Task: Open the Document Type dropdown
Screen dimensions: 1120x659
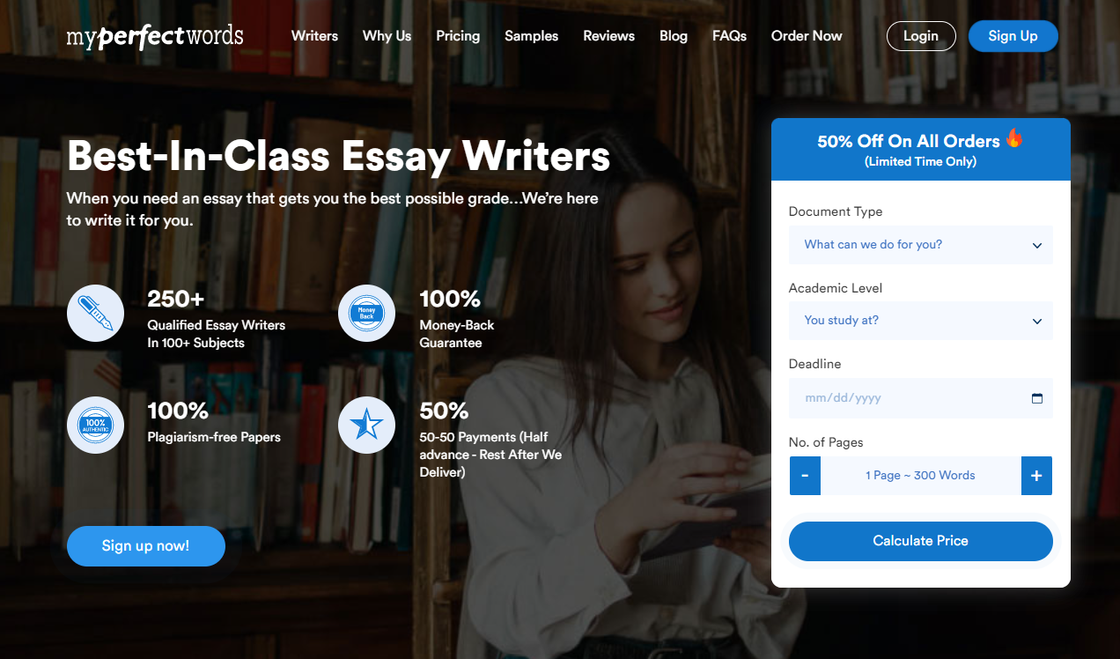Action: point(920,245)
